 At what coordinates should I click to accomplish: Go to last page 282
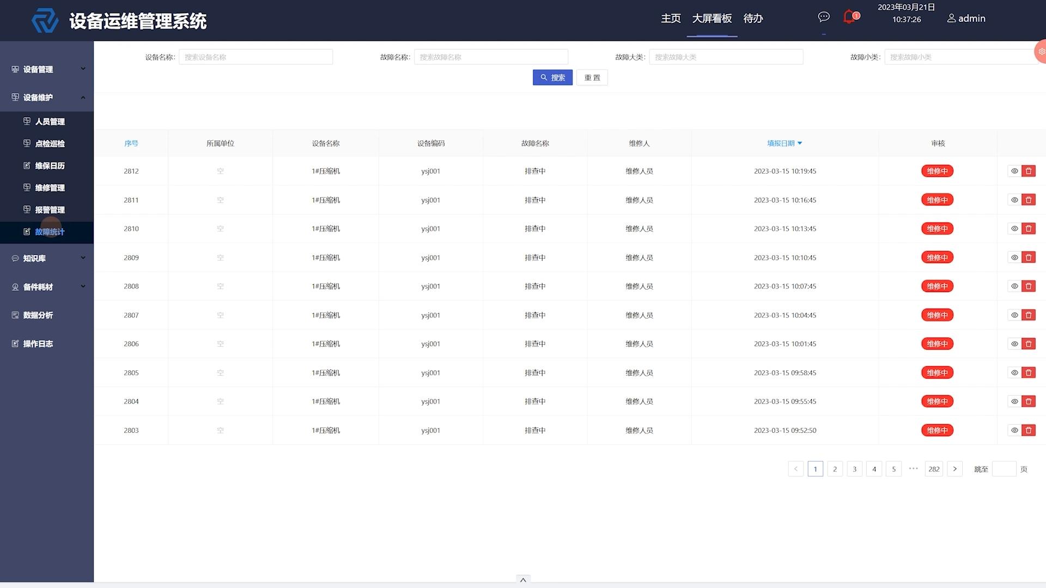[934, 469]
